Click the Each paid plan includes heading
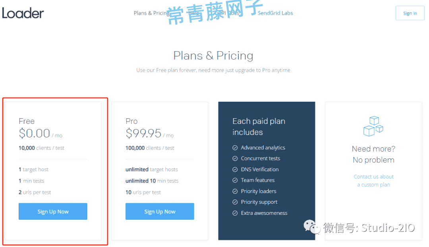The width and height of the screenshot is (429, 247). tap(259, 127)
